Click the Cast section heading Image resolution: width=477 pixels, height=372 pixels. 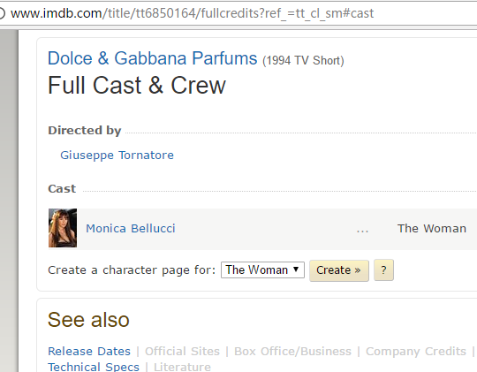[x=62, y=189]
